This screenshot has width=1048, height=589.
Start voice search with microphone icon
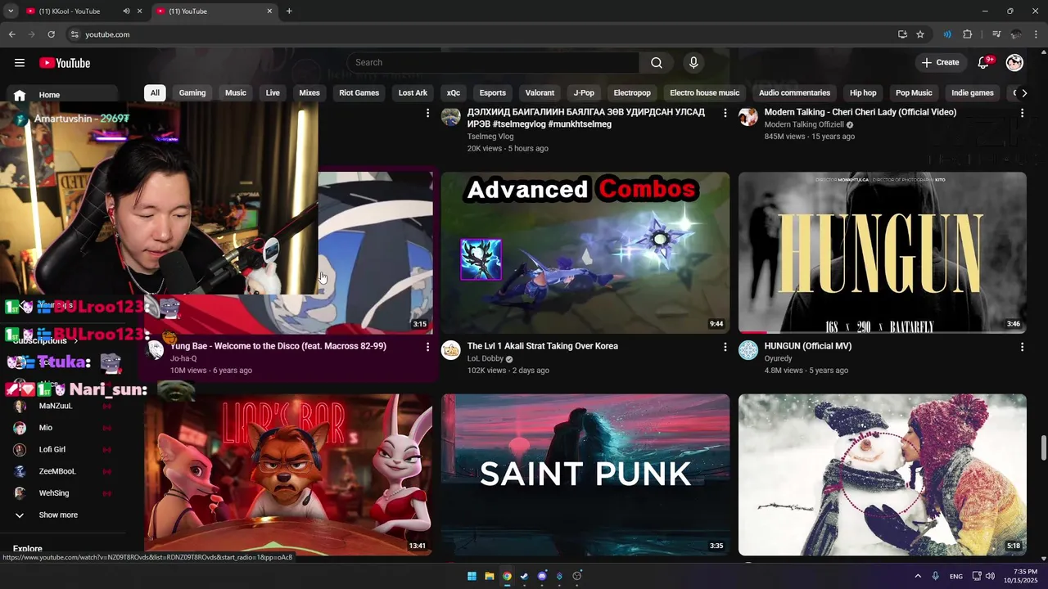tap(693, 63)
